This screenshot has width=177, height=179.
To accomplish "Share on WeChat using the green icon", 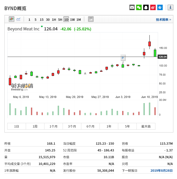I will coord(139,8).
